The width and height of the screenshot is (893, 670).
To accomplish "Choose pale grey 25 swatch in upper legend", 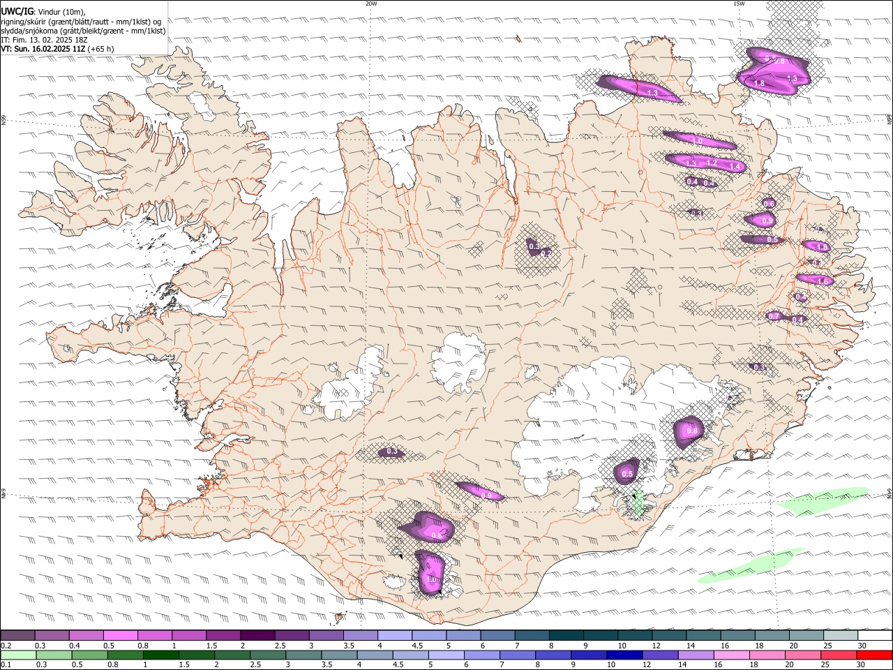I will 840,635.
